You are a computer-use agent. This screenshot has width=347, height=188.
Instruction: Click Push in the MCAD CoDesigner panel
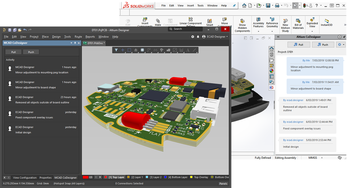[x=31, y=52]
